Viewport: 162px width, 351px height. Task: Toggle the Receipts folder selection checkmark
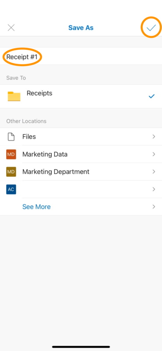[152, 97]
